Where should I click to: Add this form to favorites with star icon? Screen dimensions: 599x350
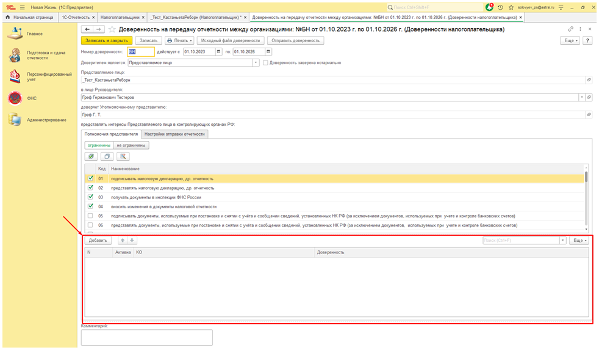112,29
